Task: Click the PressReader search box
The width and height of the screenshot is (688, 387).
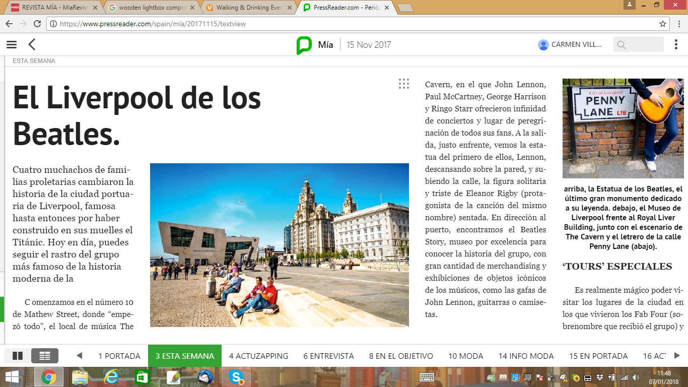Action: [639, 45]
